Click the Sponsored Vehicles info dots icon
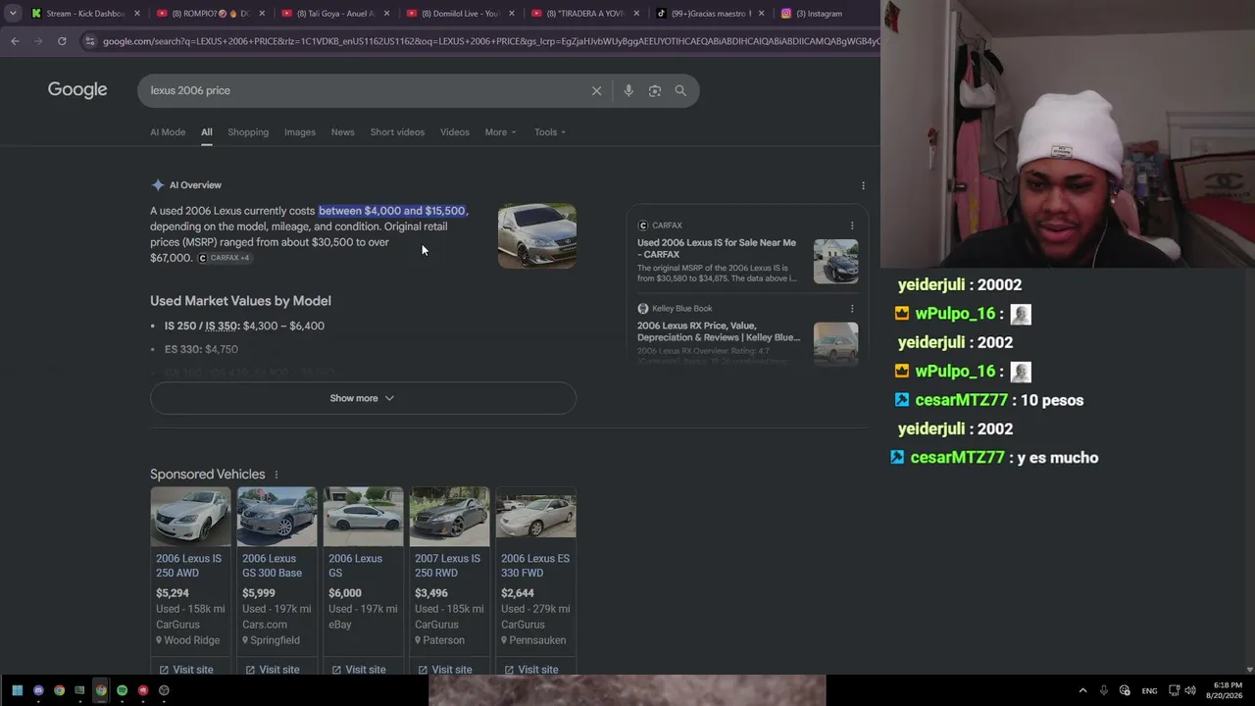 click(276, 475)
